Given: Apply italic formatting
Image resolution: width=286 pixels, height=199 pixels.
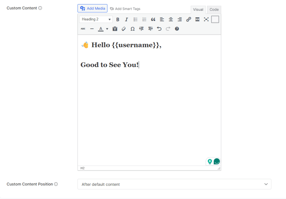Looking at the screenshot, I should coord(126,19).
